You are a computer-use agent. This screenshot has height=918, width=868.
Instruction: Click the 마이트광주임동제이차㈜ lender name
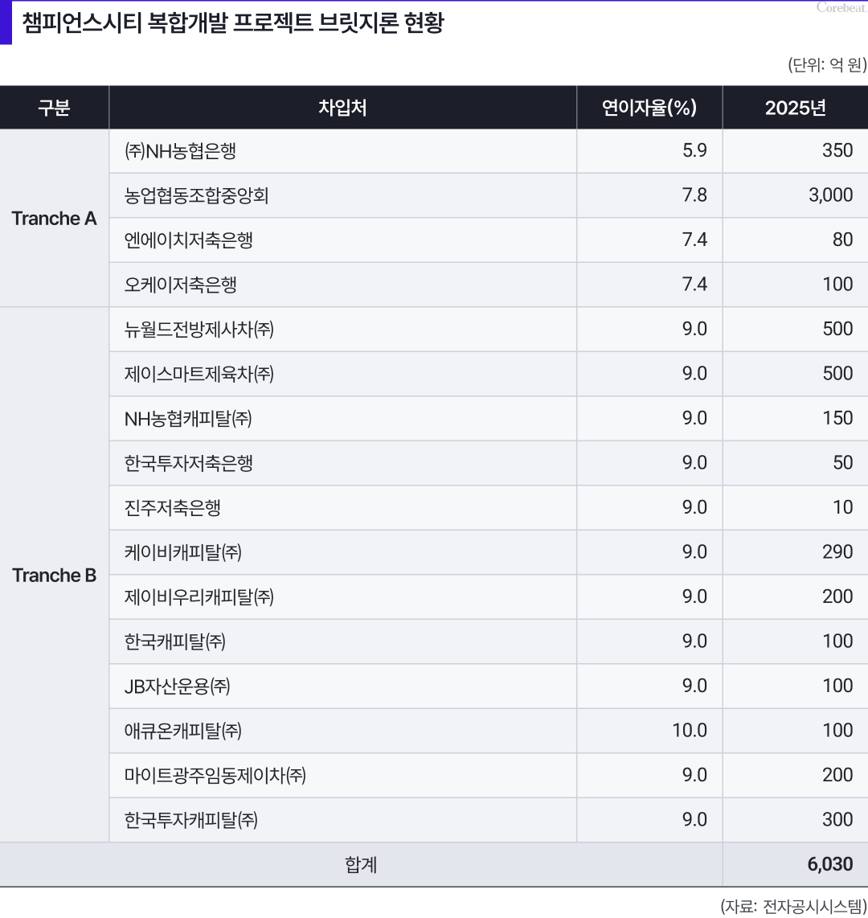point(215,776)
